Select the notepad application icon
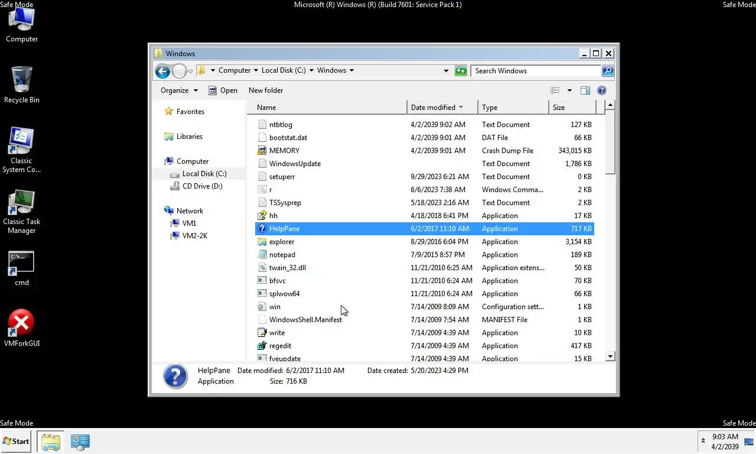Viewport: 756px width, 454px height. [263, 255]
